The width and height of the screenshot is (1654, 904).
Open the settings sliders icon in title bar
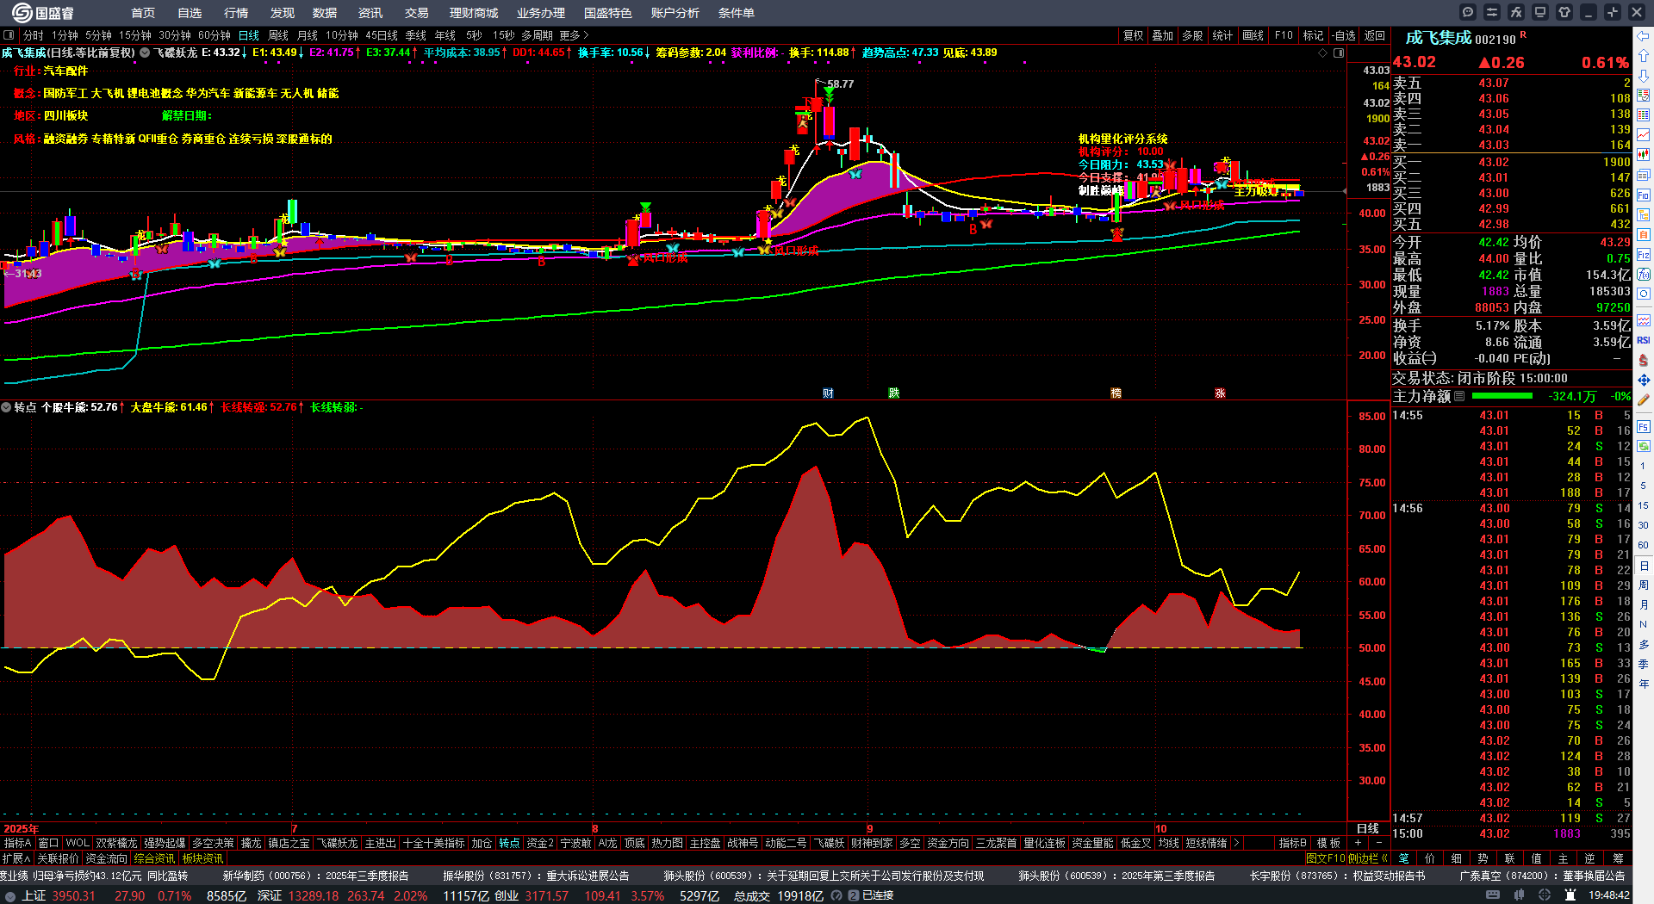coord(1492,12)
